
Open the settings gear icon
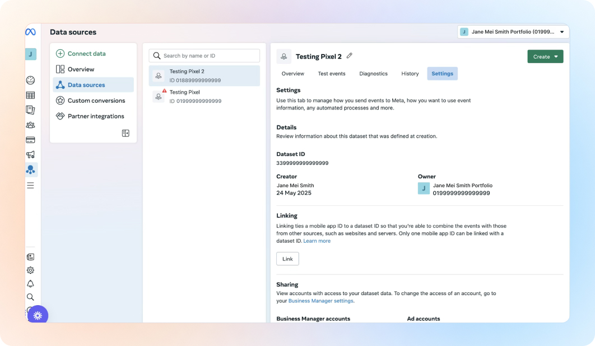30,271
